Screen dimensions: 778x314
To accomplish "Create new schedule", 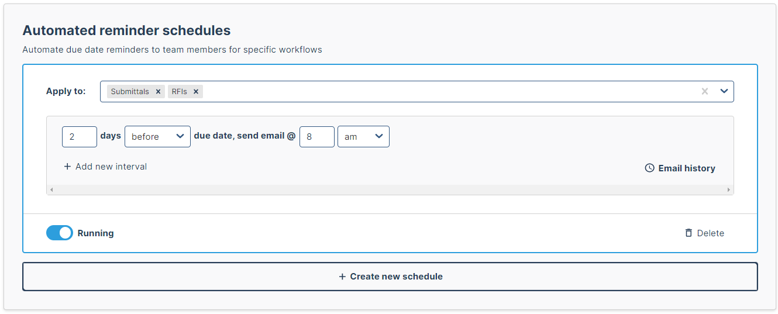I will click(x=390, y=277).
